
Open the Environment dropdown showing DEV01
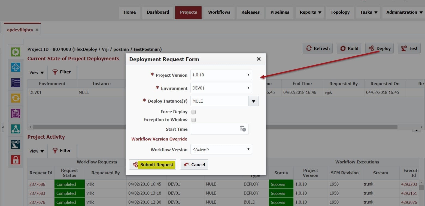(221, 88)
